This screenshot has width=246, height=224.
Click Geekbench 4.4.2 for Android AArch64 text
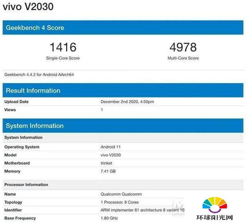[x=39, y=75]
